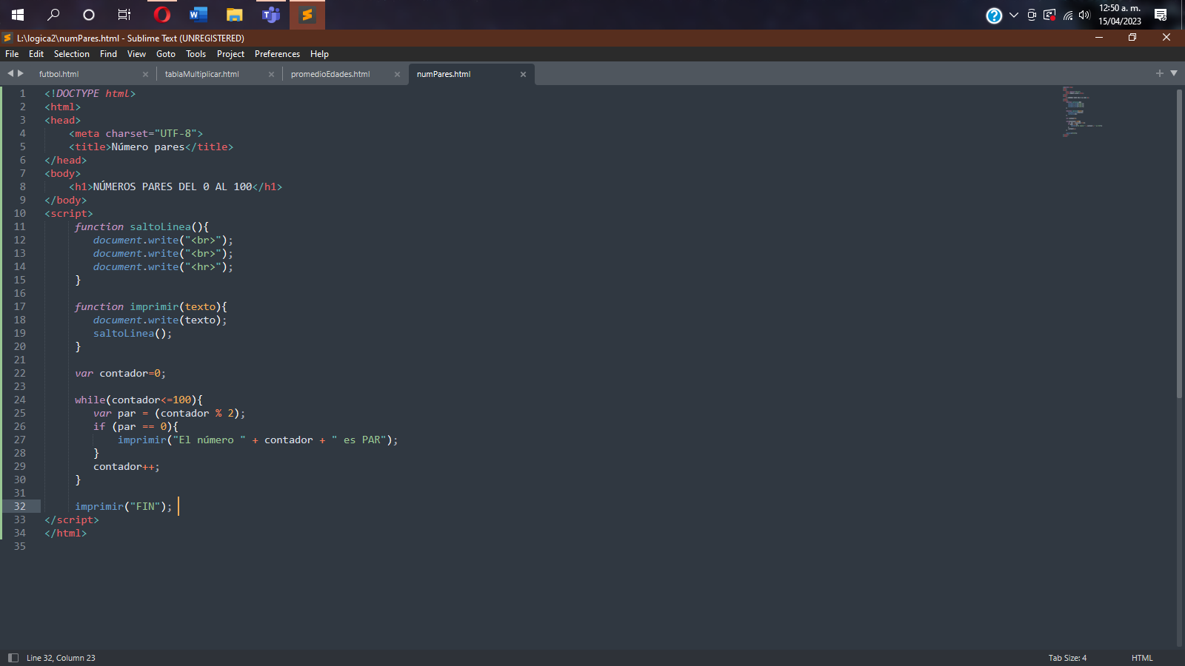The width and height of the screenshot is (1185, 666).
Task: Go to next tab with right arrow
Action: [x=21, y=73]
